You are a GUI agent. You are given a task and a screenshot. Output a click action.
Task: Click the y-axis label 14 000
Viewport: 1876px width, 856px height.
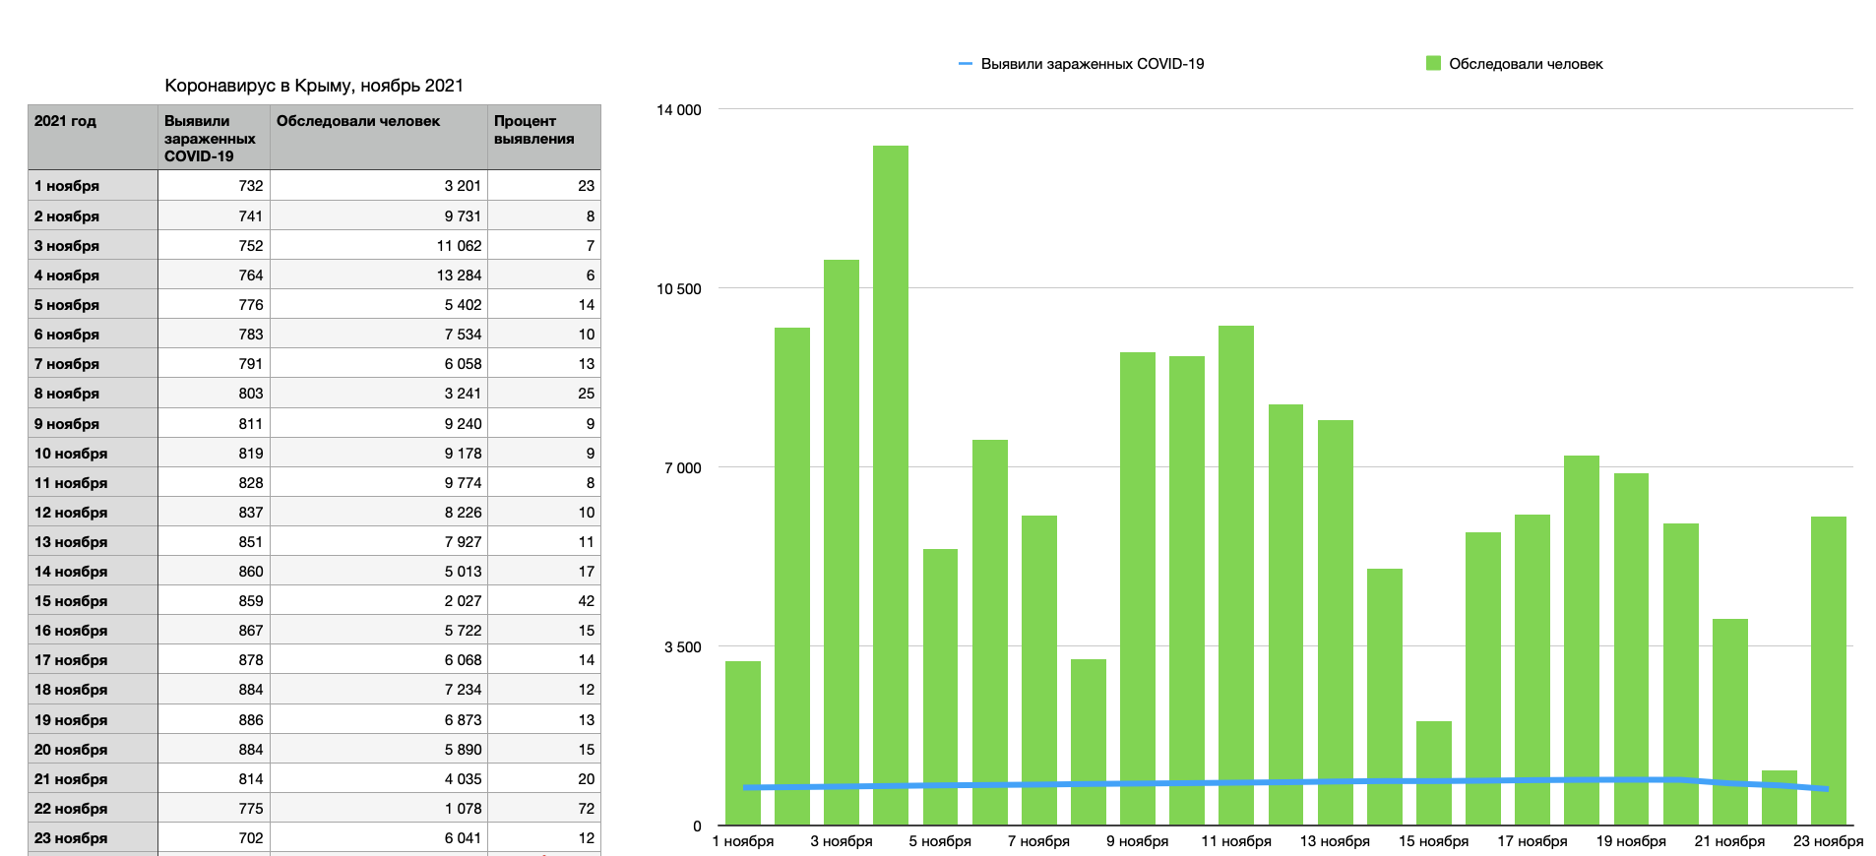pos(679,110)
